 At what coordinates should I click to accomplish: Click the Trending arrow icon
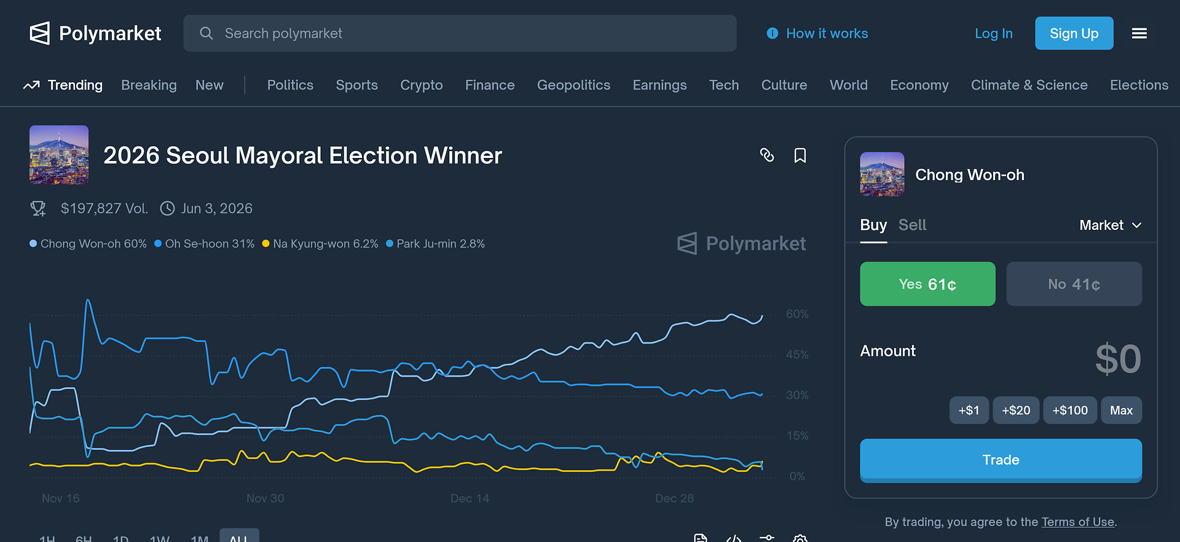pos(31,85)
